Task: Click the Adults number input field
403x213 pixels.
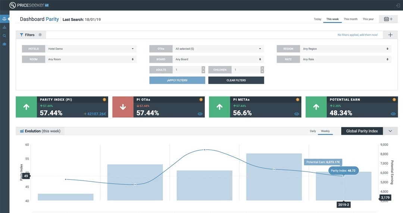Action: point(187,70)
